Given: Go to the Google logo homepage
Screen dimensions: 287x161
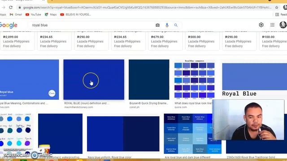Looking at the screenshot, I should [x=9, y=25].
